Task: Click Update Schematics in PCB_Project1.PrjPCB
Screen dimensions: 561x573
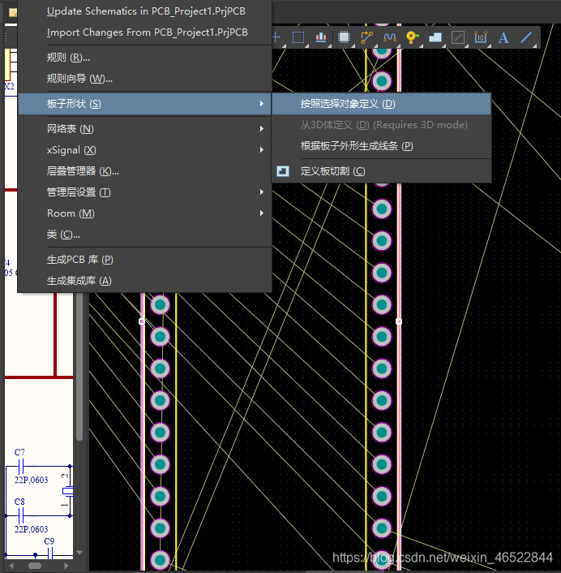Action: click(146, 11)
